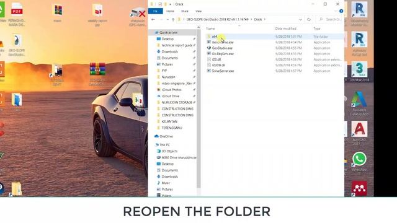Open second Revit icon below top one
This screenshot has height=223, width=397.
pos(359,43)
